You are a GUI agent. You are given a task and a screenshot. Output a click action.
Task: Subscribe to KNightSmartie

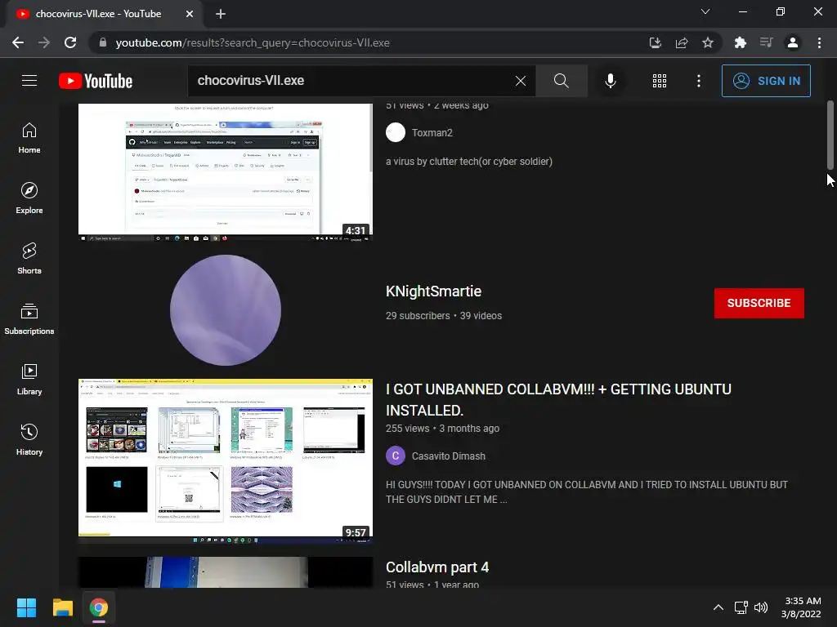coord(759,304)
